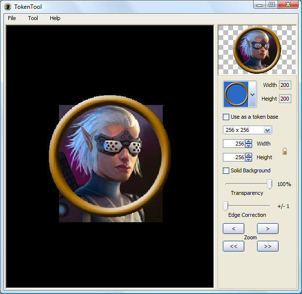This screenshot has width=302, height=294.
Task: Click the double left arrow zoom button
Action: [x=233, y=246]
